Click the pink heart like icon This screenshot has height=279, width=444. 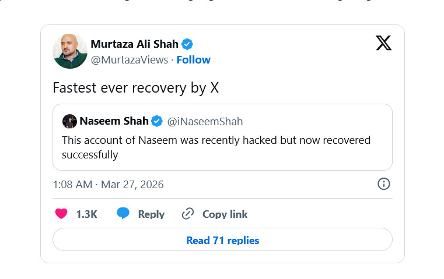point(61,214)
